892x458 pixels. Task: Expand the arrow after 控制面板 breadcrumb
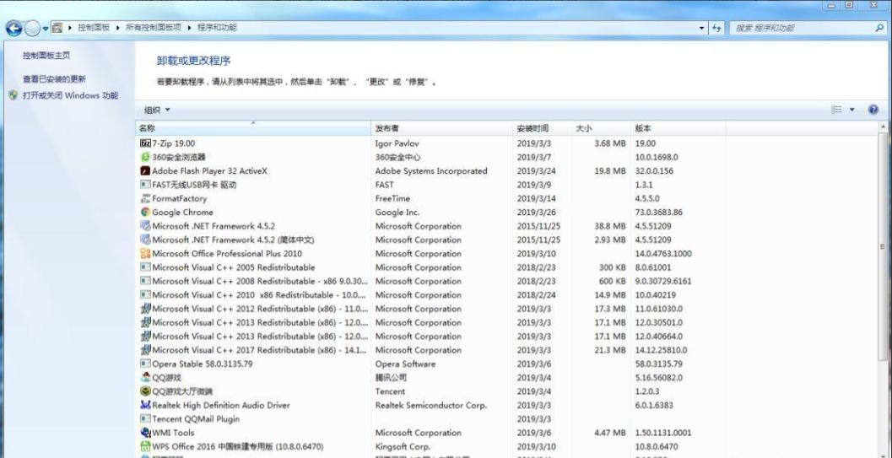(118, 27)
